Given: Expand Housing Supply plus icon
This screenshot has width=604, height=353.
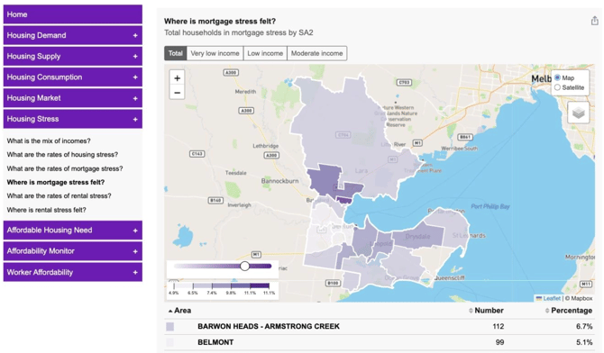Looking at the screenshot, I should click(135, 56).
